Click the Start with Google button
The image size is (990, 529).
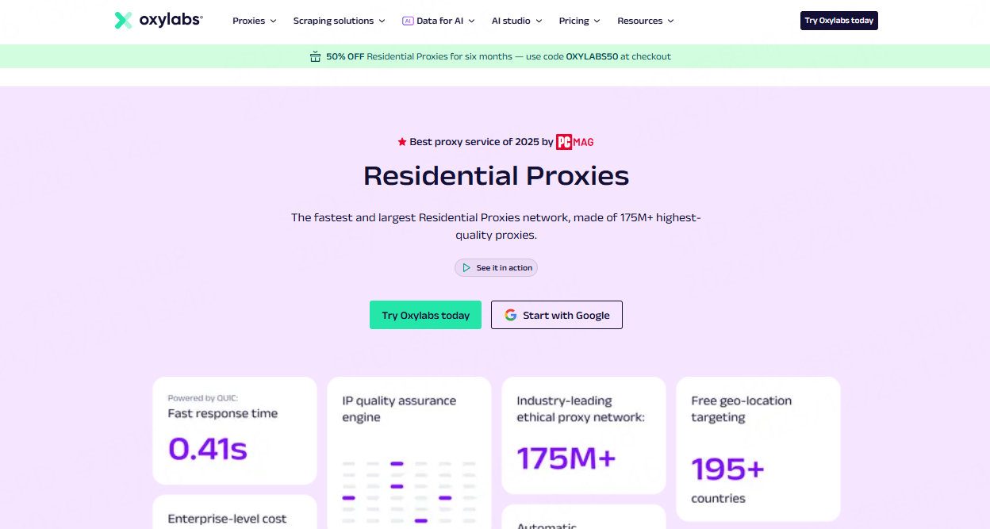point(557,315)
